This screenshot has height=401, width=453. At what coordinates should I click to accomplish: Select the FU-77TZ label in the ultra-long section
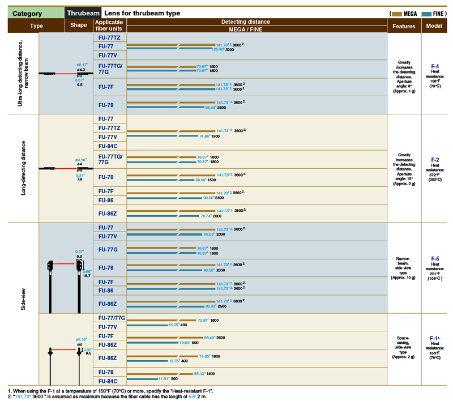110,37
